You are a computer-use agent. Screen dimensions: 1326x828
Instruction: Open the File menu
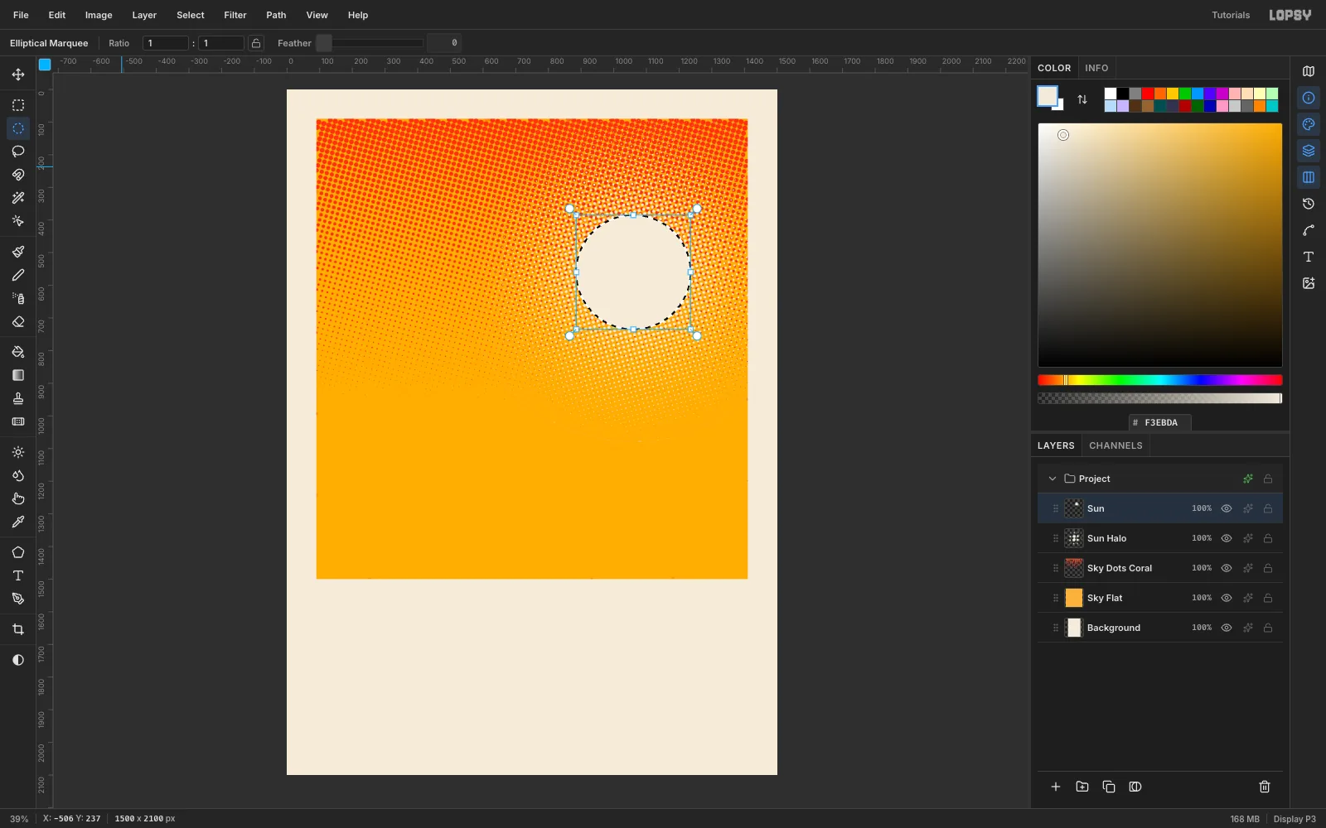click(21, 15)
